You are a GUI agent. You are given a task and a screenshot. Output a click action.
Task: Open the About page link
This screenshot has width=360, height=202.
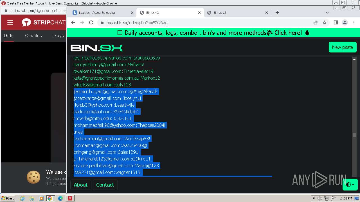80,185
